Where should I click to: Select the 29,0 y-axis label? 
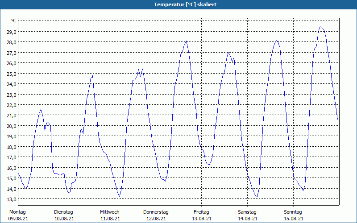pyautogui.click(x=11, y=32)
